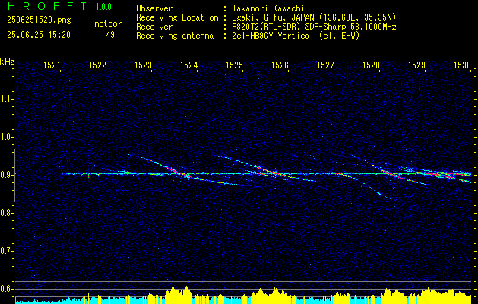Click the date stamp 25.06.25 15:20
Screen dimensions: 478x304
39,35
